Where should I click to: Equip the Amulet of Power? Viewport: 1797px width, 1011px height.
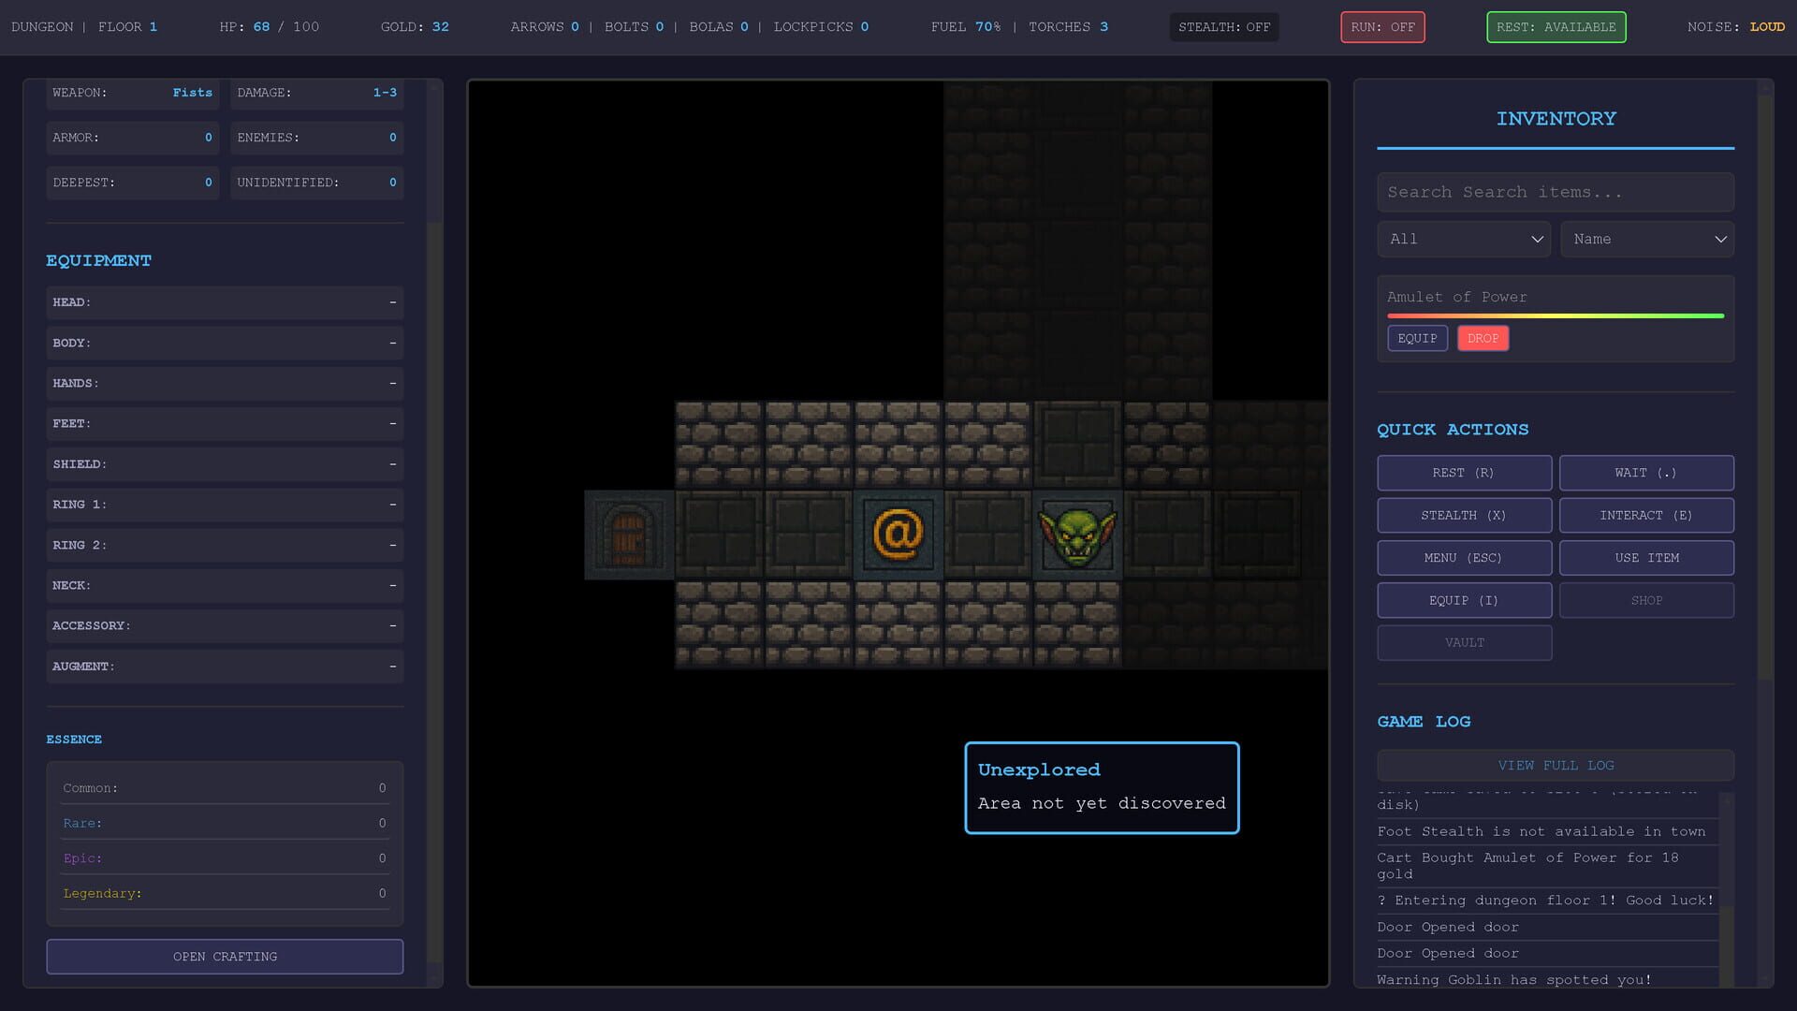1417,338
